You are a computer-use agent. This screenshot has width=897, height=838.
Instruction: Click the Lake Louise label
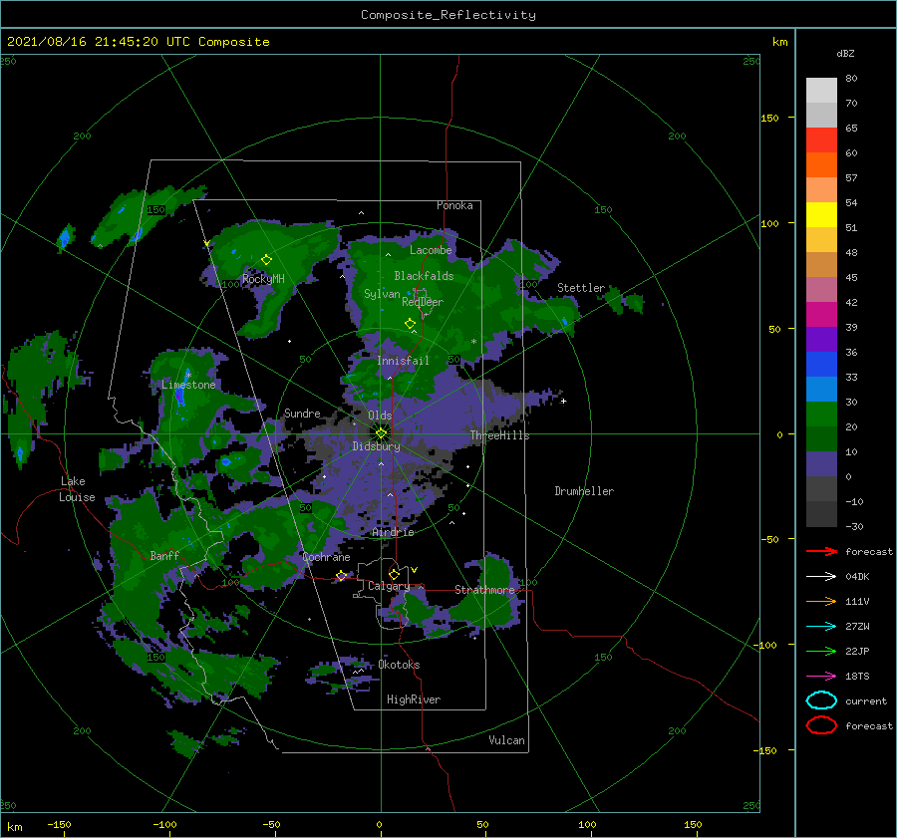point(77,489)
